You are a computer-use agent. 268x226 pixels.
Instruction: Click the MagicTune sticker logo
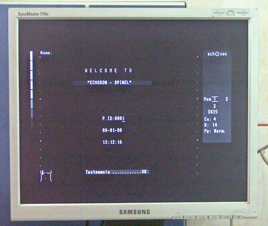(219, 13)
